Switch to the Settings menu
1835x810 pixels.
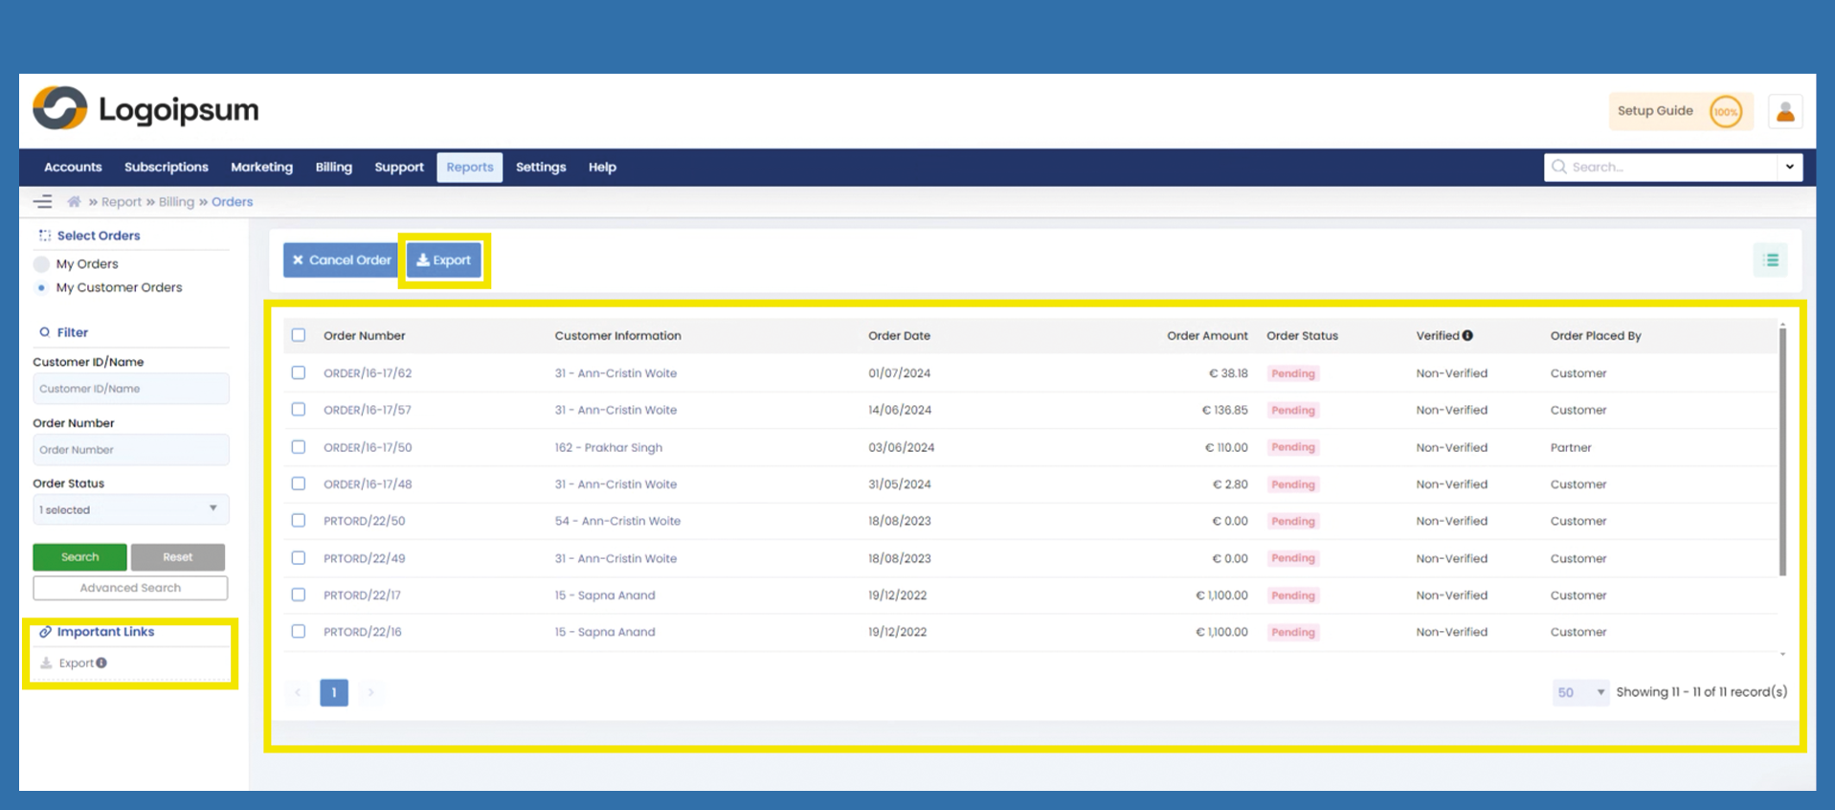tap(540, 168)
